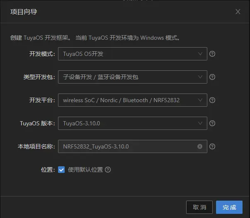
Task: Open the TuyaOS 版本 dropdown
Action: (x=133, y=123)
